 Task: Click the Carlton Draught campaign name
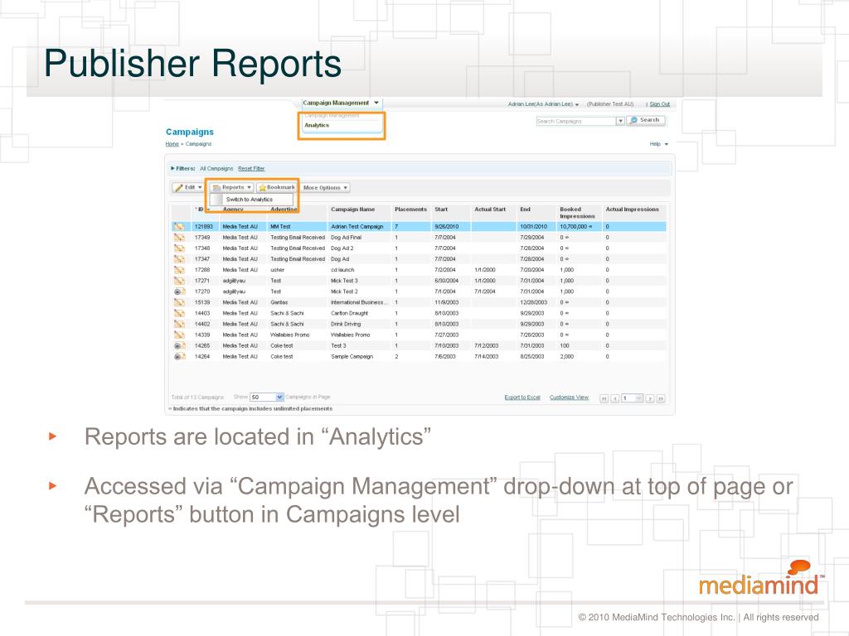coord(349,313)
